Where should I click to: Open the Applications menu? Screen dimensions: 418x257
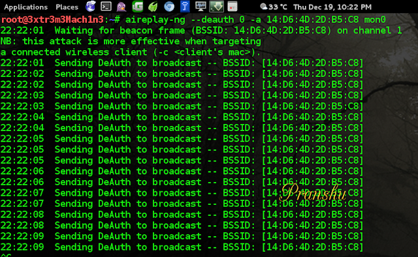26,7
